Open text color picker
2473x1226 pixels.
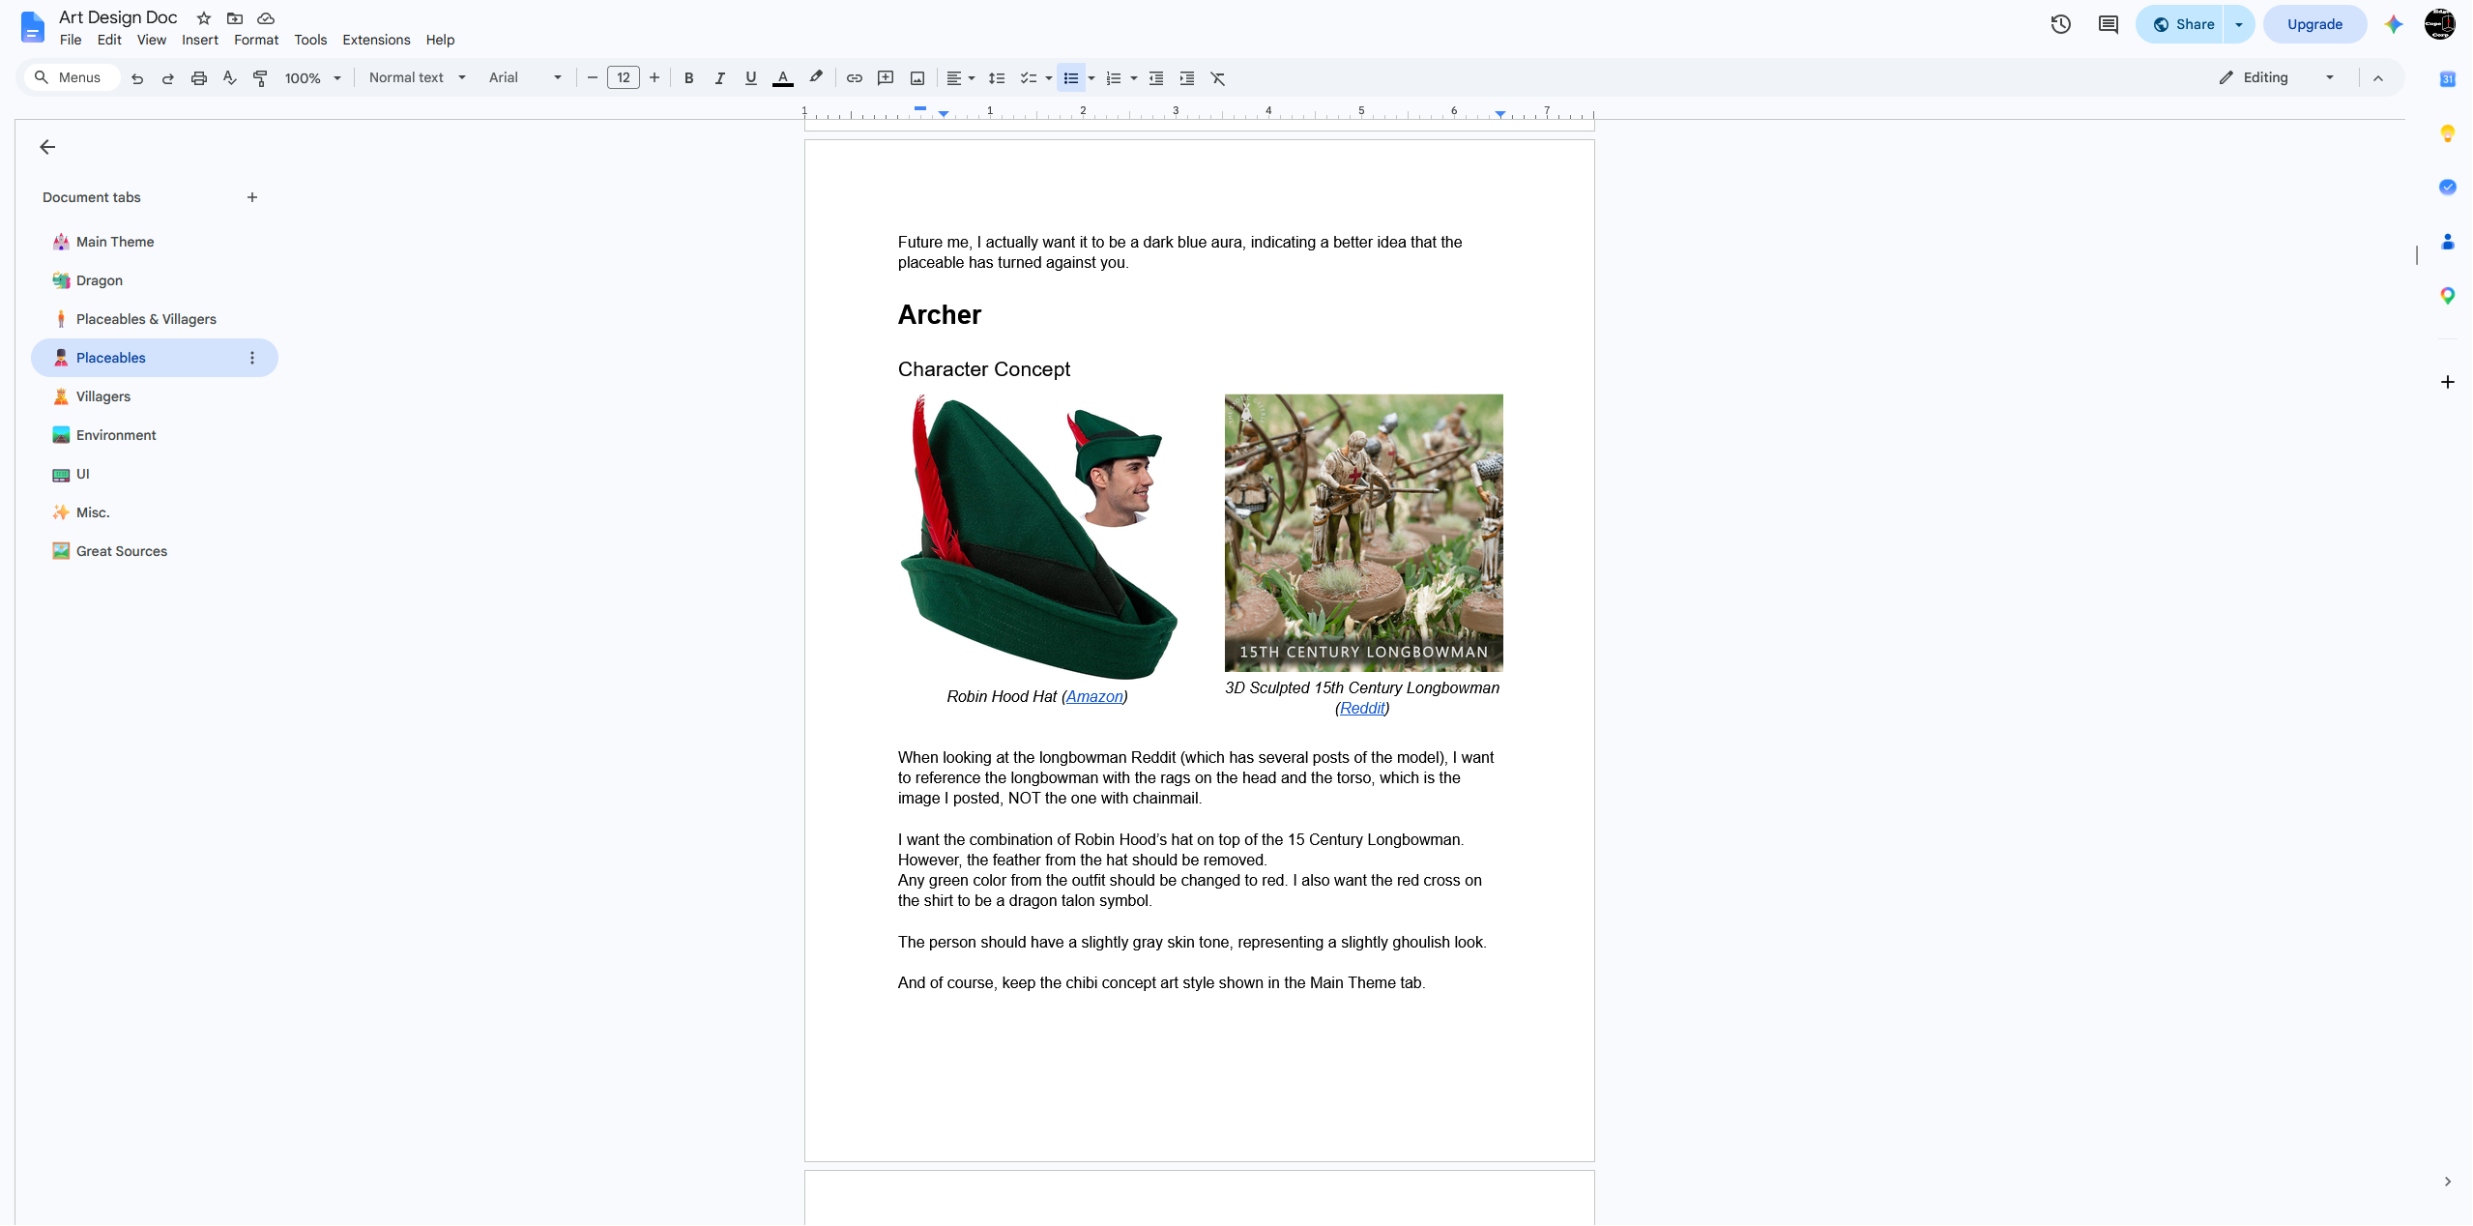coord(783,78)
